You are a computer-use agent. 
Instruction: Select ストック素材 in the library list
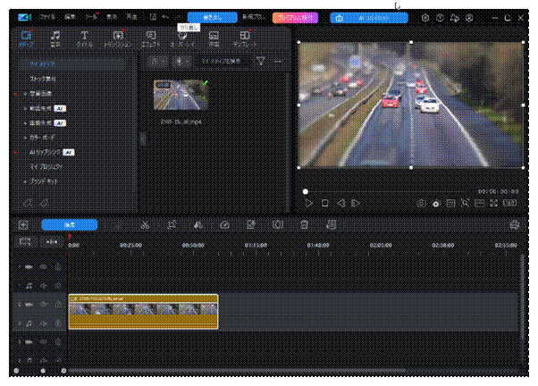(43, 79)
